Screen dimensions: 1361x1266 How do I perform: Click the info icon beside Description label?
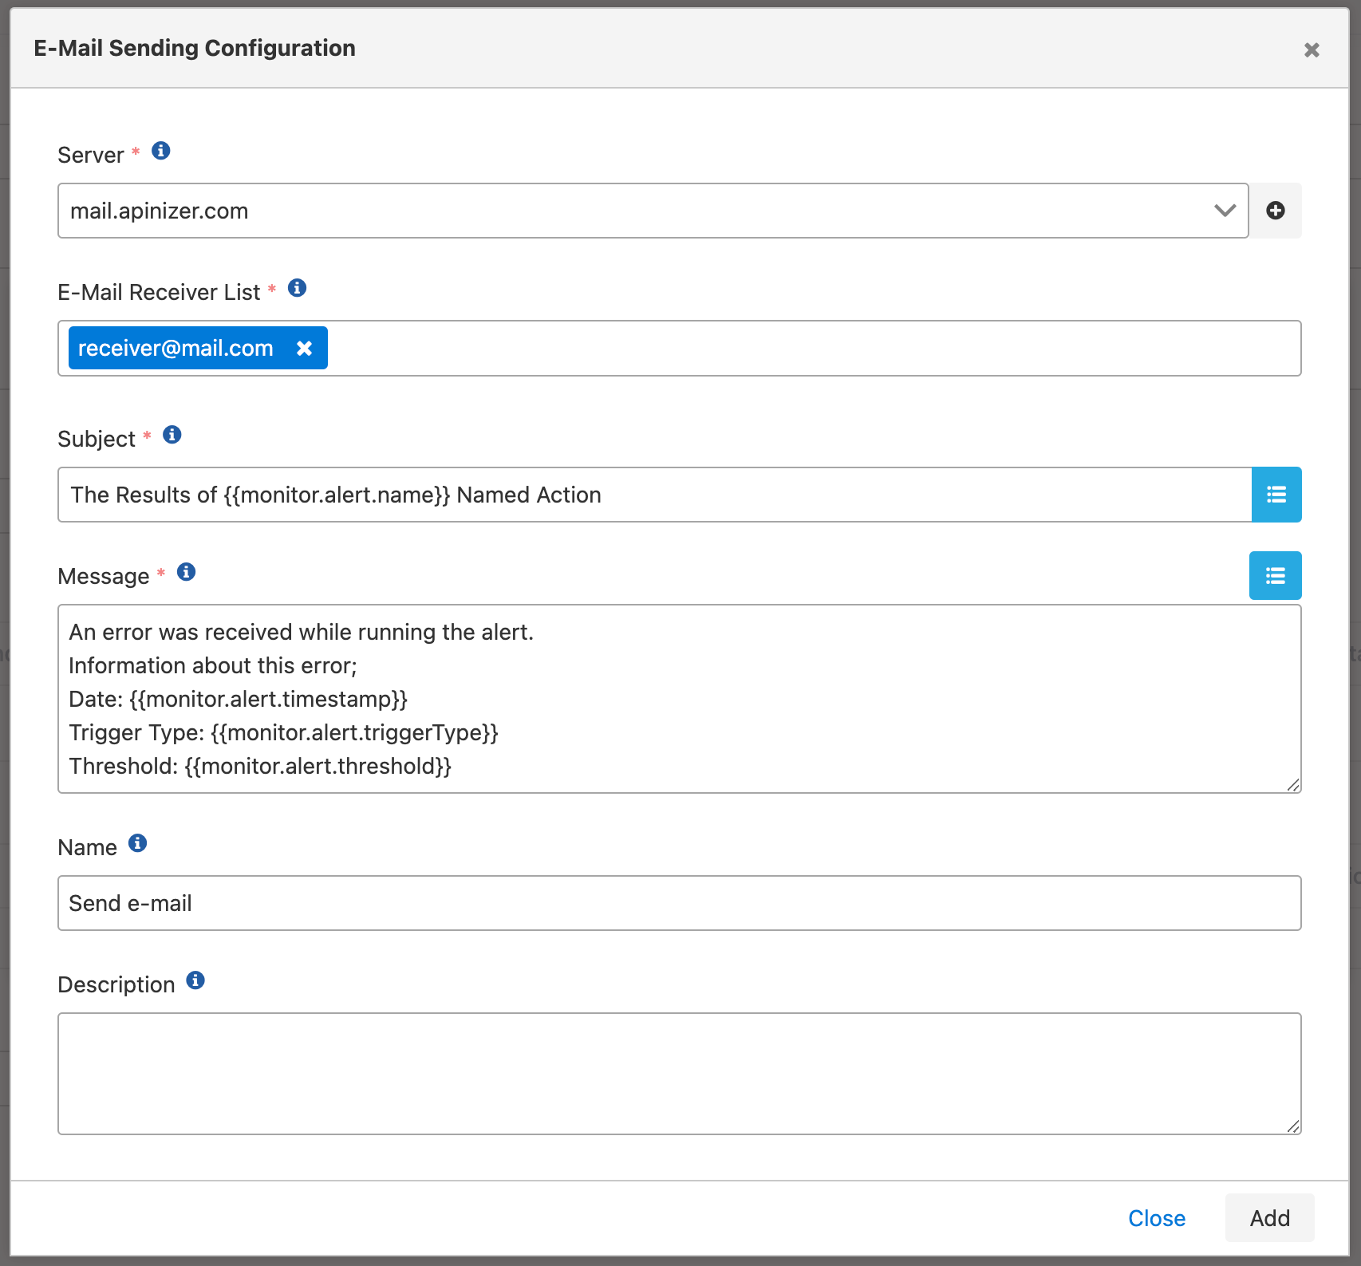(195, 980)
